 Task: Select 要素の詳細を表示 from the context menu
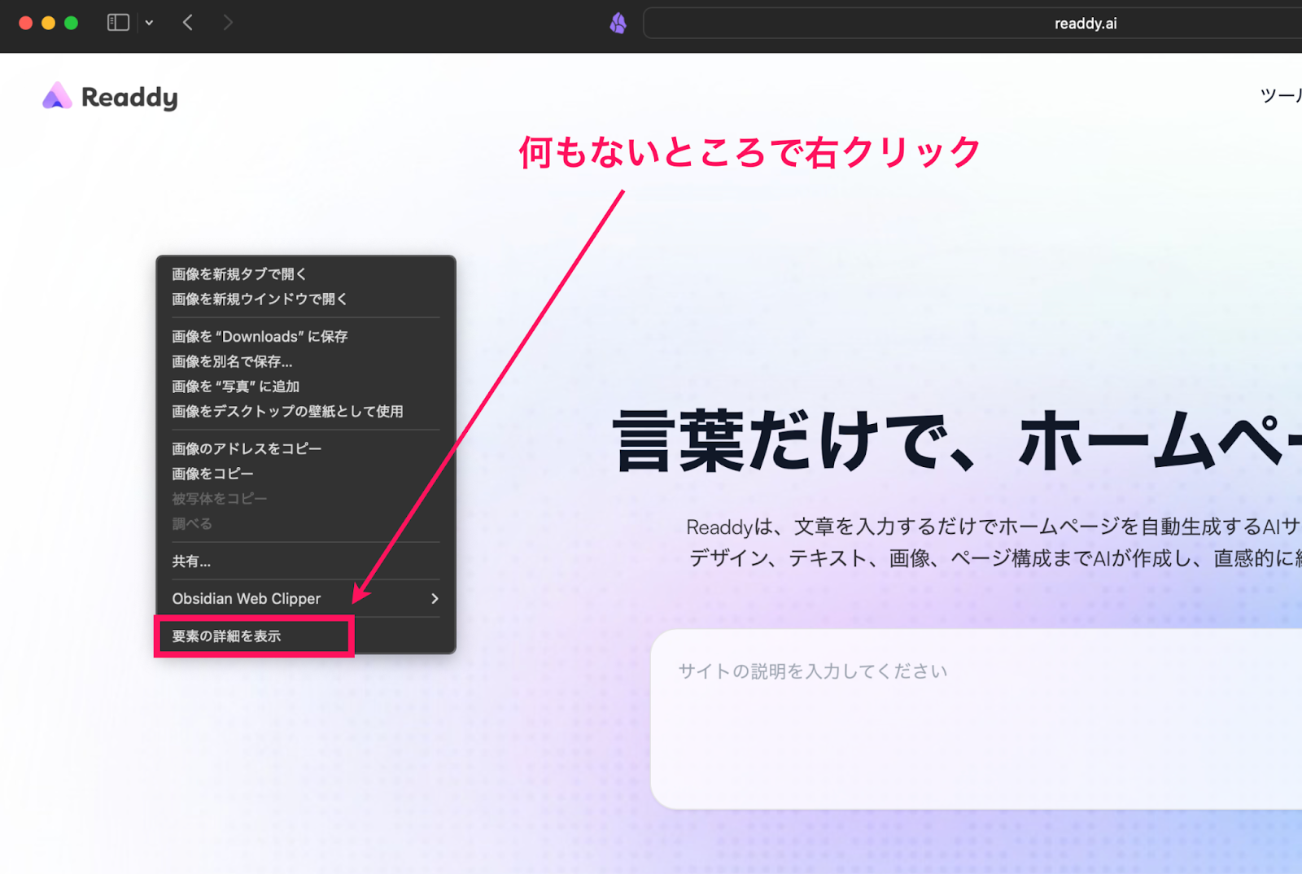pos(225,636)
